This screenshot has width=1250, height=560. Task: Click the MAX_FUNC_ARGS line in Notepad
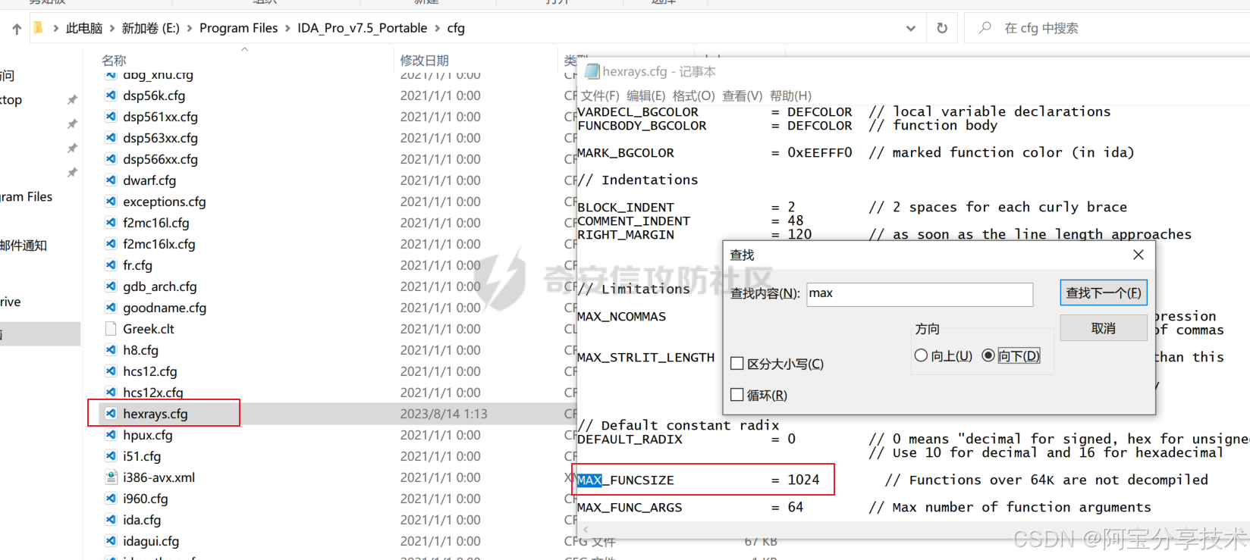coord(864,507)
